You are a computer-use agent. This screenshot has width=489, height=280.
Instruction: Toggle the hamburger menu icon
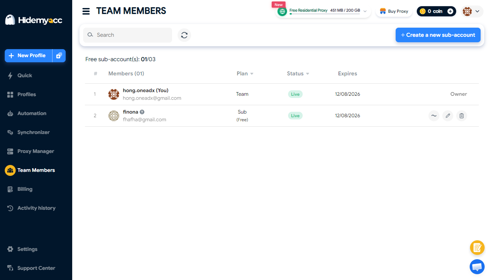tap(86, 11)
